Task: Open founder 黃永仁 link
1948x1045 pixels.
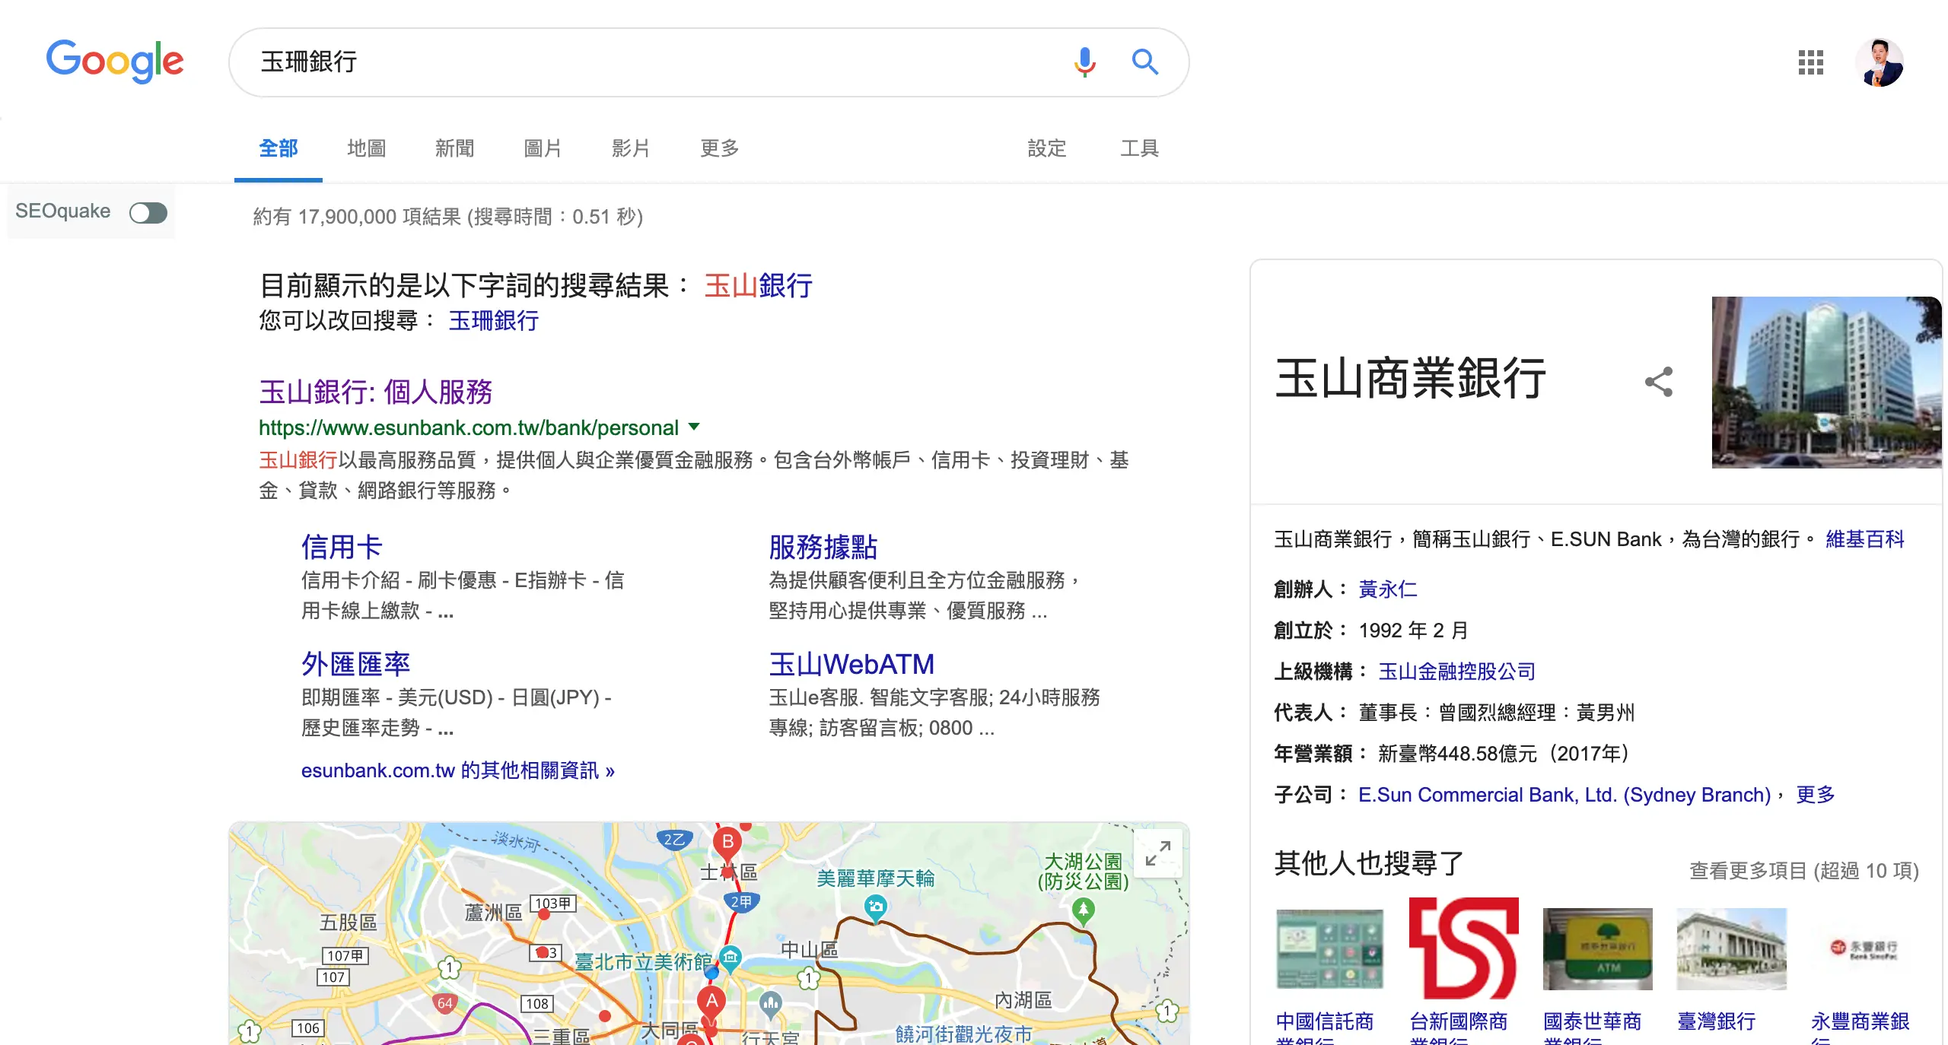Action: 1388,589
